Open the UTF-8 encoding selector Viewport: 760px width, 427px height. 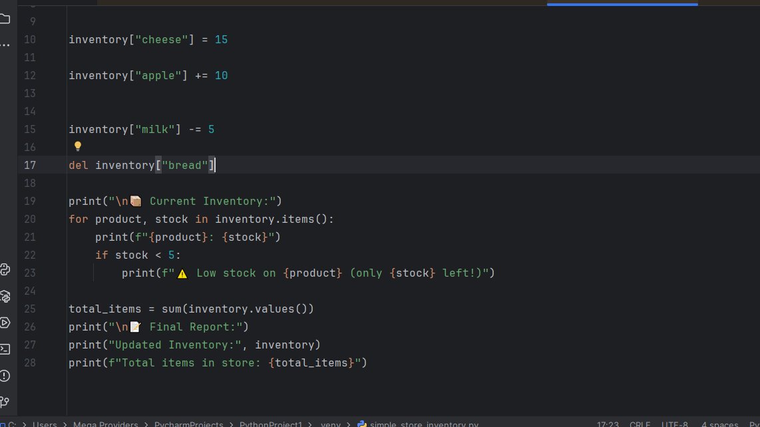pyautogui.click(x=675, y=424)
